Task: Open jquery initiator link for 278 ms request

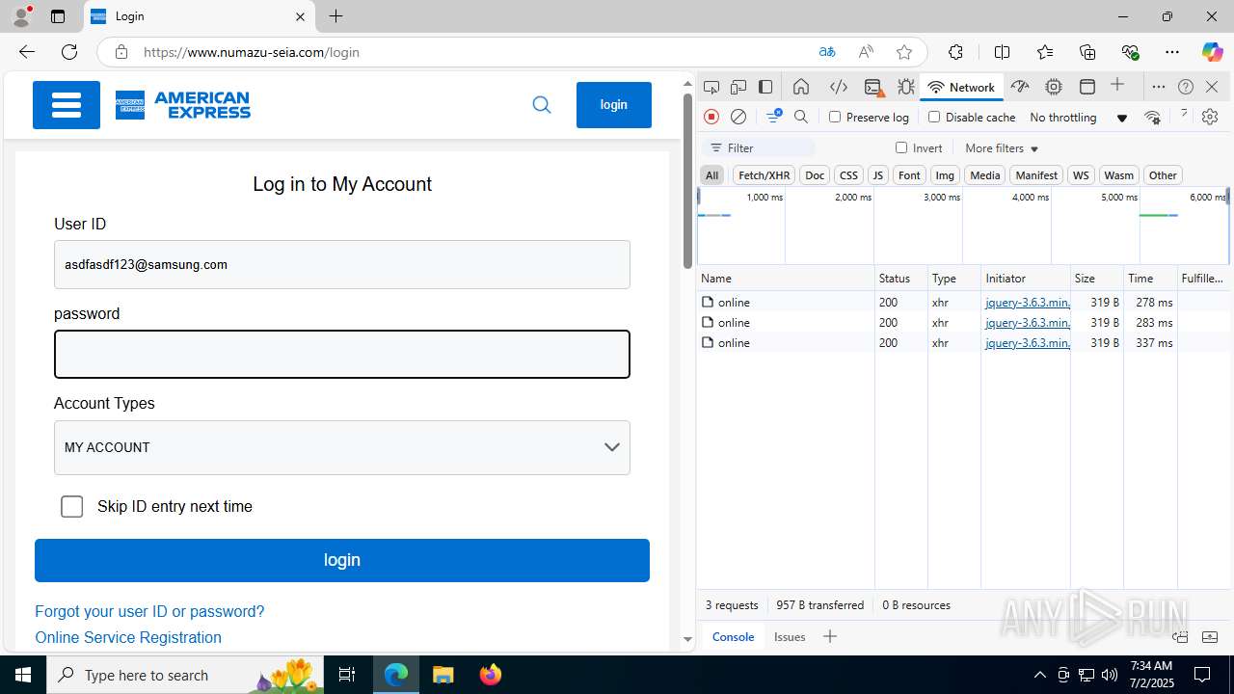Action: click(x=1027, y=302)
